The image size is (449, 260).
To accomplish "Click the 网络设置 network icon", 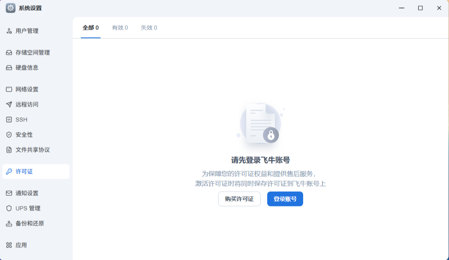I will coord(9,90).
